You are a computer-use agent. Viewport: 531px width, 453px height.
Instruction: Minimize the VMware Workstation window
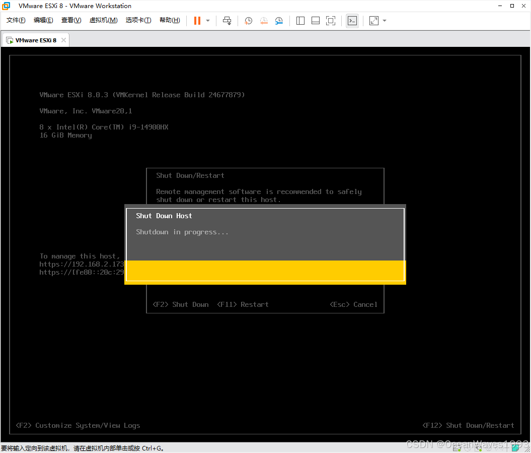[500, 6]
